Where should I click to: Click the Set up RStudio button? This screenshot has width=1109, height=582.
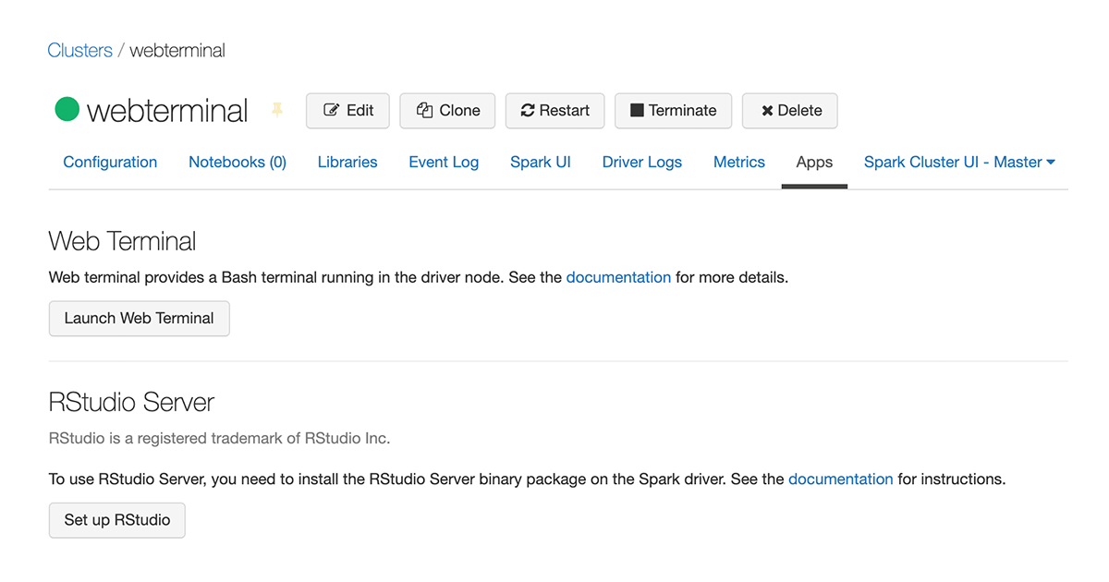[x=116, y=519]
